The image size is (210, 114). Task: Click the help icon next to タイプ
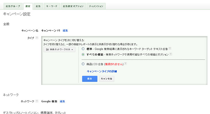[x=37, y=38]
